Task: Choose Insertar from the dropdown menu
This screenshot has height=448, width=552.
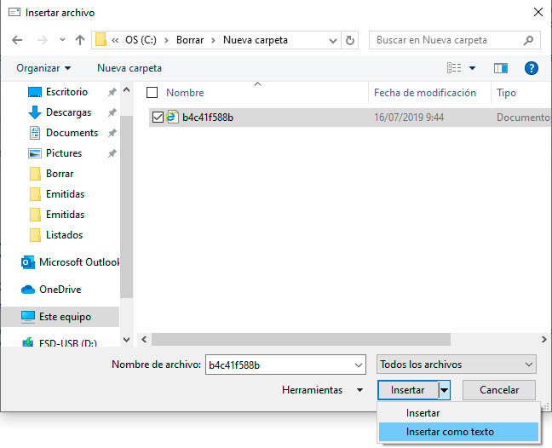Action: 423,413
